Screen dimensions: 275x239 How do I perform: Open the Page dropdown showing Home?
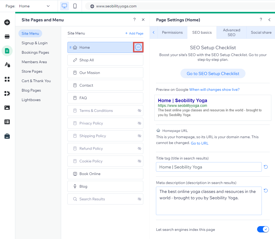tap(34, 6)
